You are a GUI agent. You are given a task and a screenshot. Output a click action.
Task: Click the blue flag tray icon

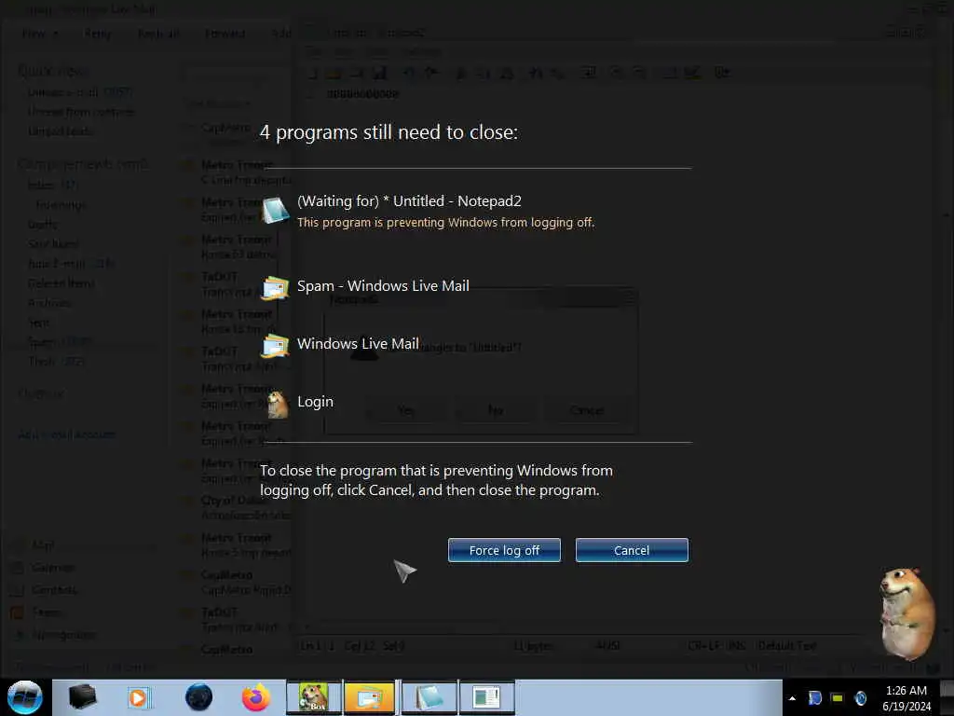click(x=814, y=697)
